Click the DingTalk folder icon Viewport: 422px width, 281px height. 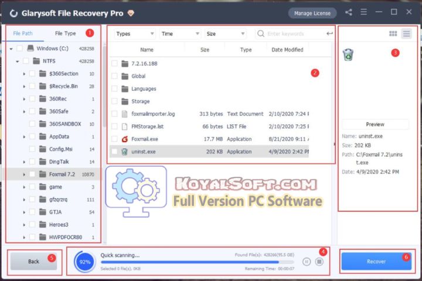43,162
